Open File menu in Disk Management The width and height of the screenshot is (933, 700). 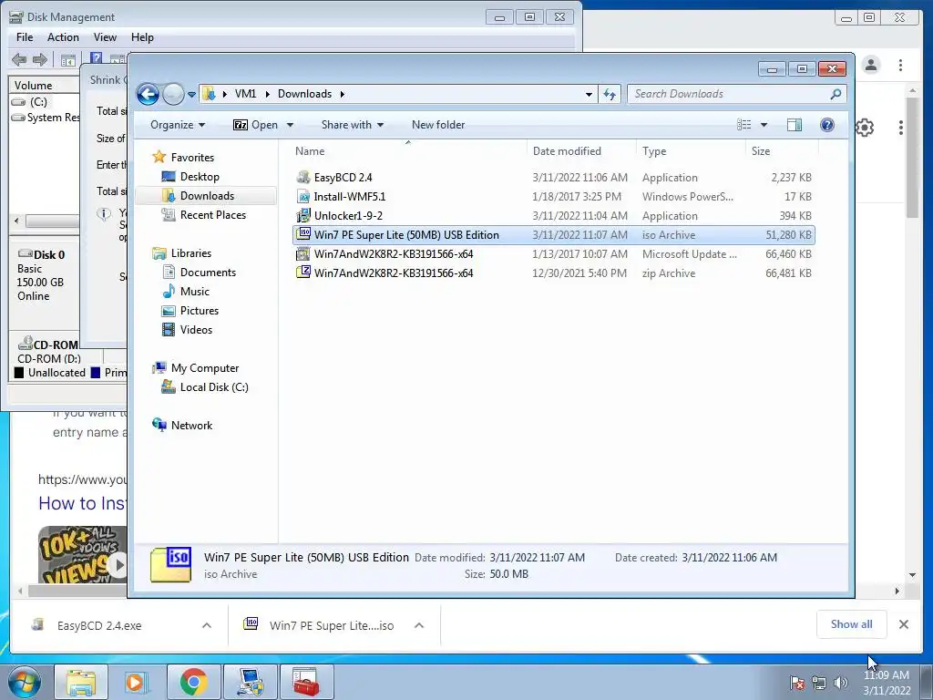pos(25,36)
